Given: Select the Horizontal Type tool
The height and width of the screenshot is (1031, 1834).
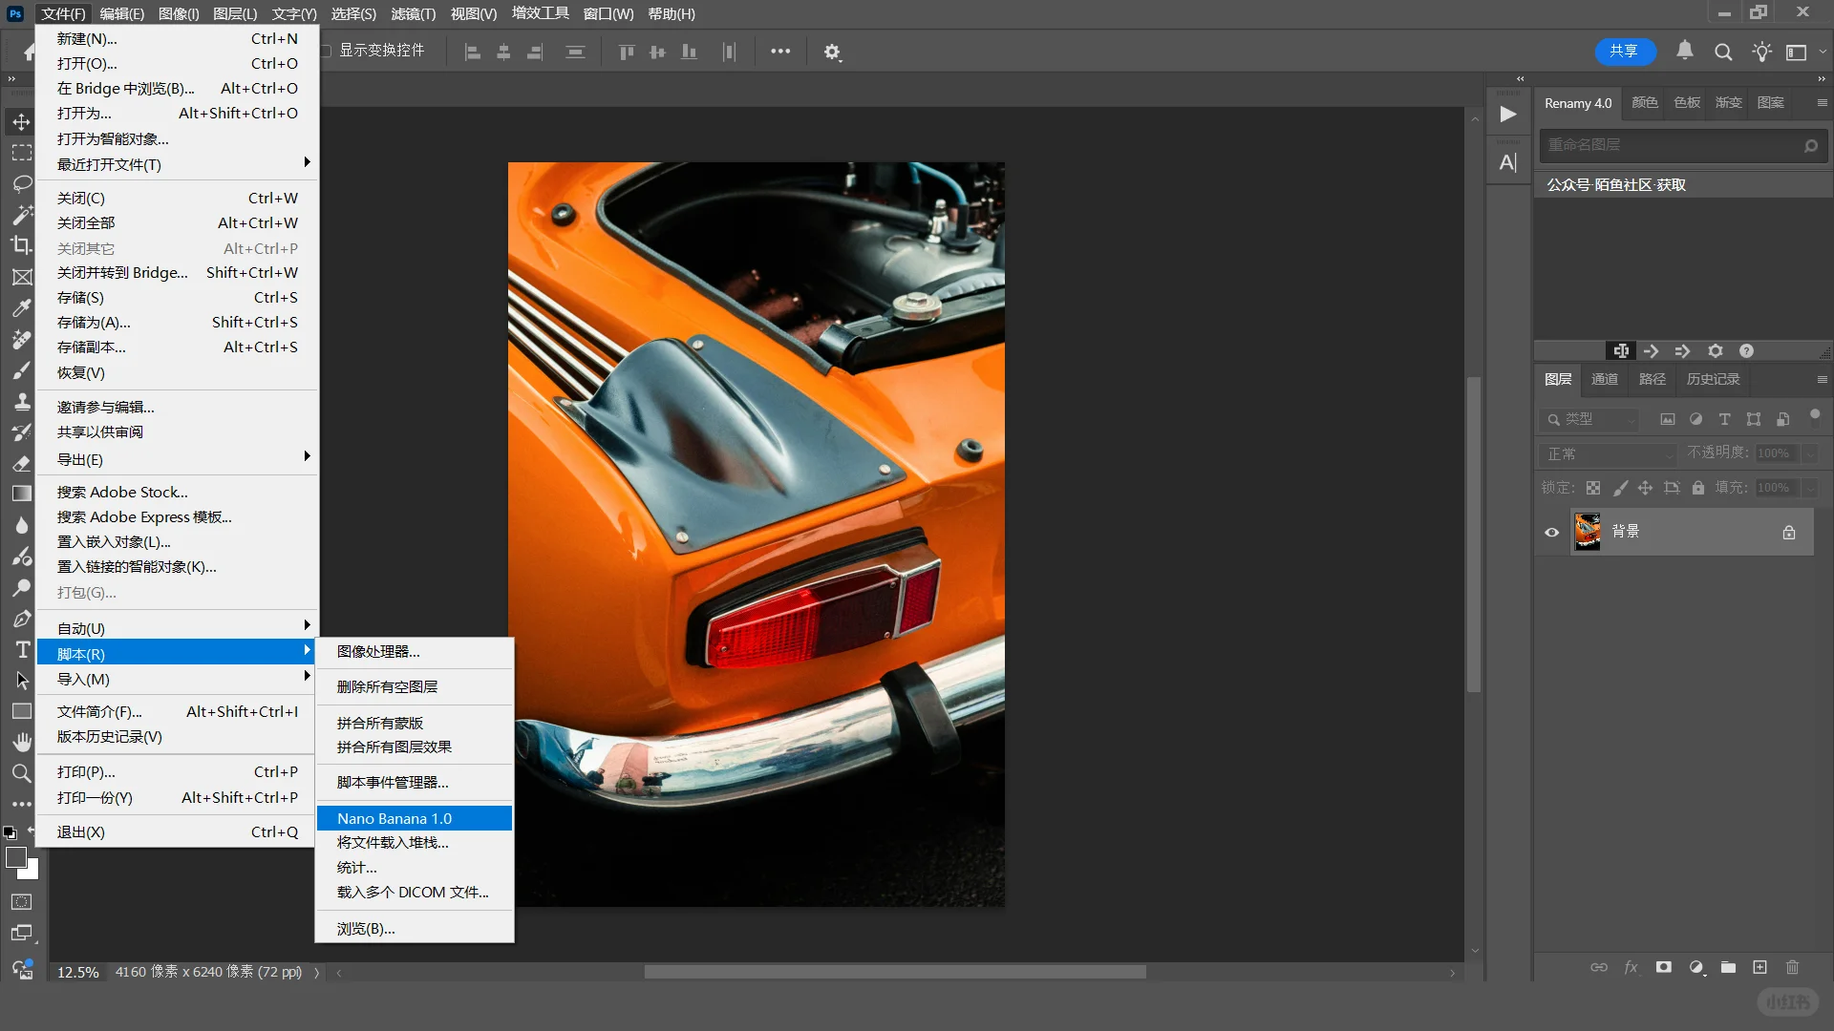Looking at the screenshot, I should [x=21, y=650].
